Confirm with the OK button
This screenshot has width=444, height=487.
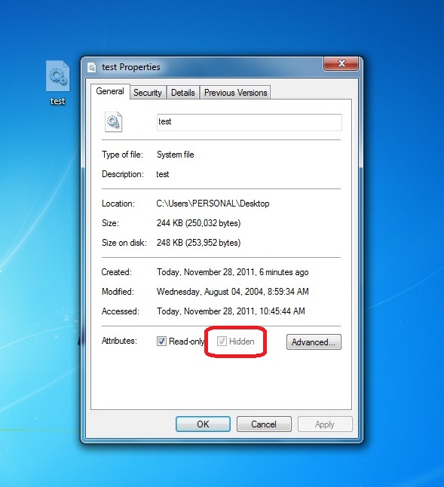203,424
